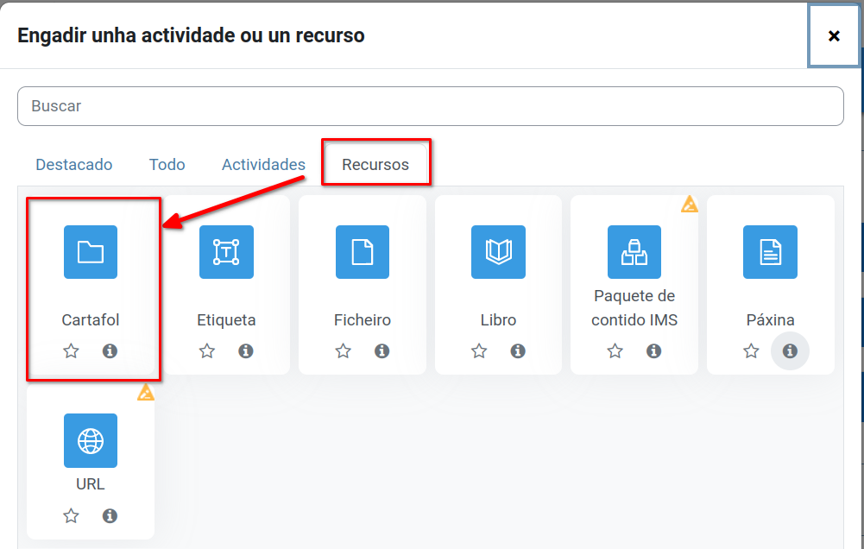
Task: Open the Todo tab
Action: click(x=167, y=164)
